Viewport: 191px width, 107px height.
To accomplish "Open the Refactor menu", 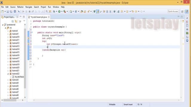I will 20,7.
